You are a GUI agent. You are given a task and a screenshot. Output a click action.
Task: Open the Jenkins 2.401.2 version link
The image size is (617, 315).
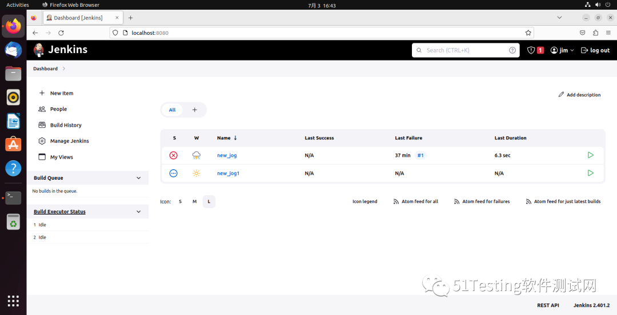(x=591, y=305)
